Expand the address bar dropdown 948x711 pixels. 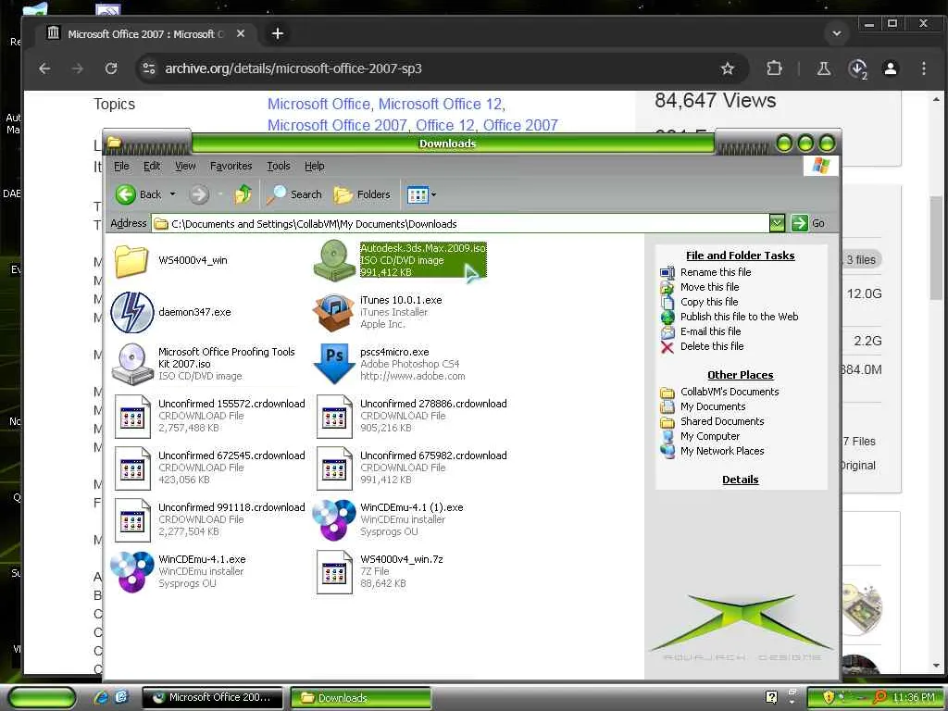point(777,224)
